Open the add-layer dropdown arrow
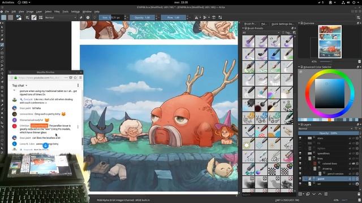Screen dimensions: 362x203 [x=303, y=194]
